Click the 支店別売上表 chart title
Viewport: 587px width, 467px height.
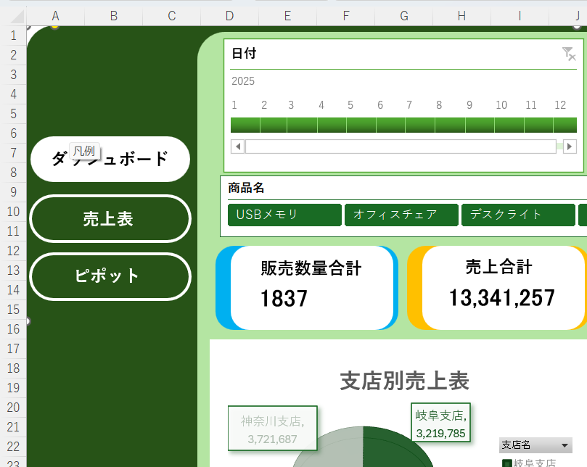404,381
